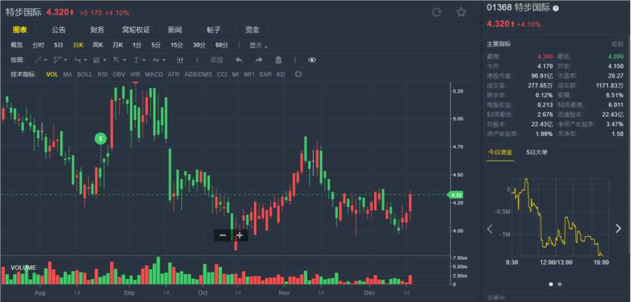Toggle the MACD indicator
631x302 pixels.
[x=154, y=75]
